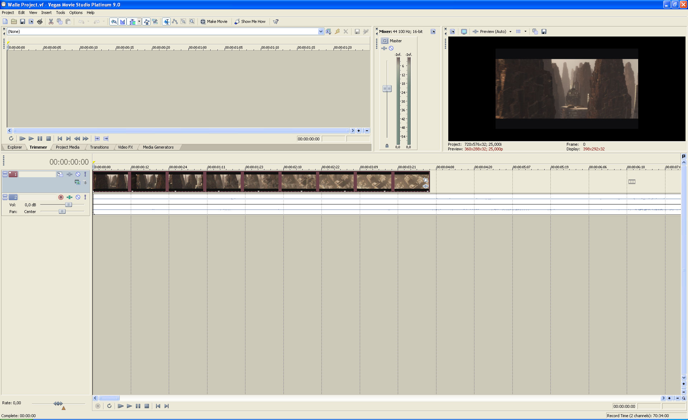
Task: Open Master bus properties icon in Mixer
Action: pos(385,41)
